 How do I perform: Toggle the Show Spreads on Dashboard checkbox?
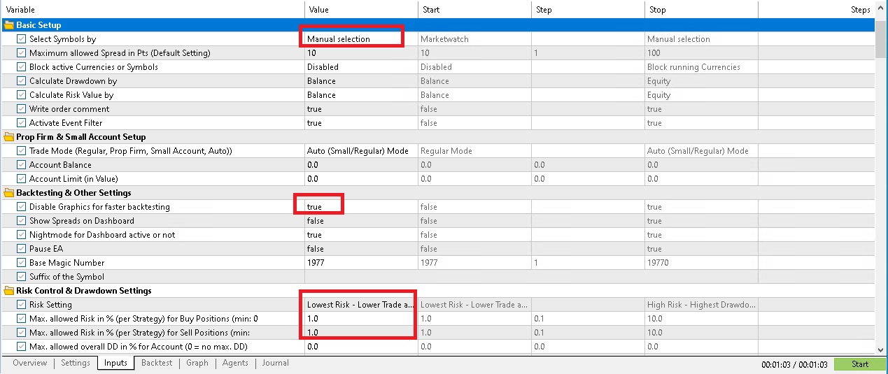click(22, 221)
